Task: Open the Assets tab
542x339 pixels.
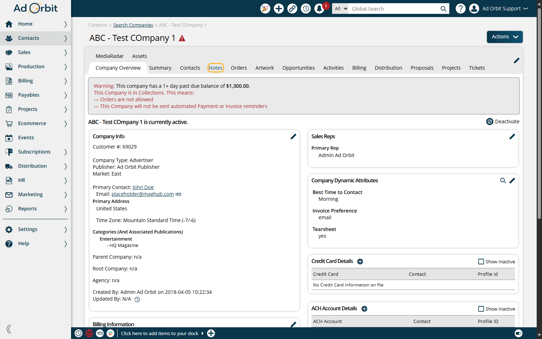Action: pyautogui.click(x=140, y=56)
